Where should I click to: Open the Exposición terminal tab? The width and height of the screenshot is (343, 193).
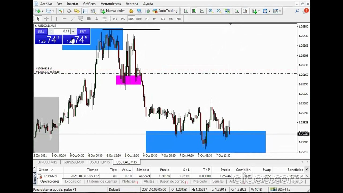coord(73,181)
